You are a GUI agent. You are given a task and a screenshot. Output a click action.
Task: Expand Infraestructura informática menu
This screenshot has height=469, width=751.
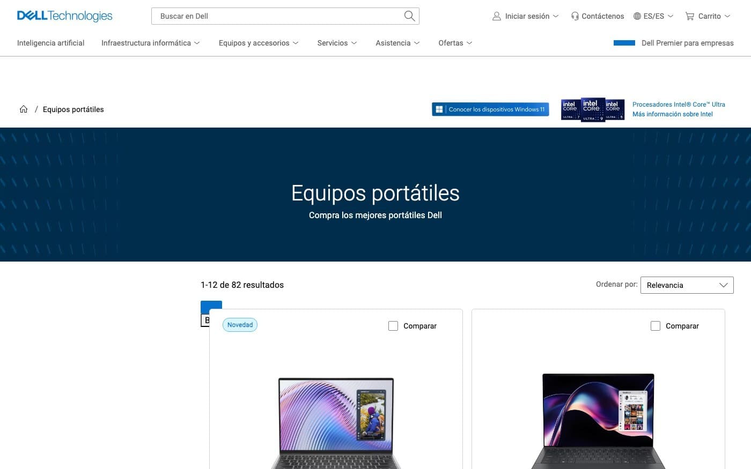tap(151, 43)
